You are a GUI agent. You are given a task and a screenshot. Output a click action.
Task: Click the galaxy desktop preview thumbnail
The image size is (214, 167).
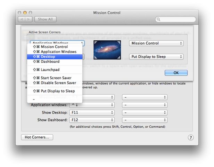(107, 50)
